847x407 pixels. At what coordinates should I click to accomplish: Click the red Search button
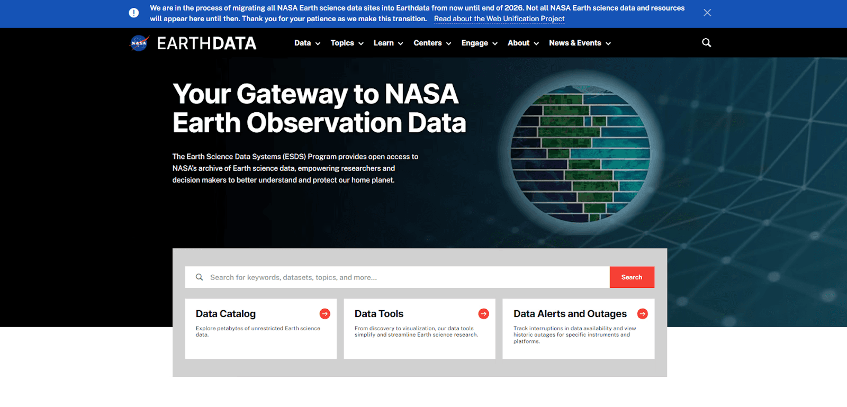coord(632,277)
